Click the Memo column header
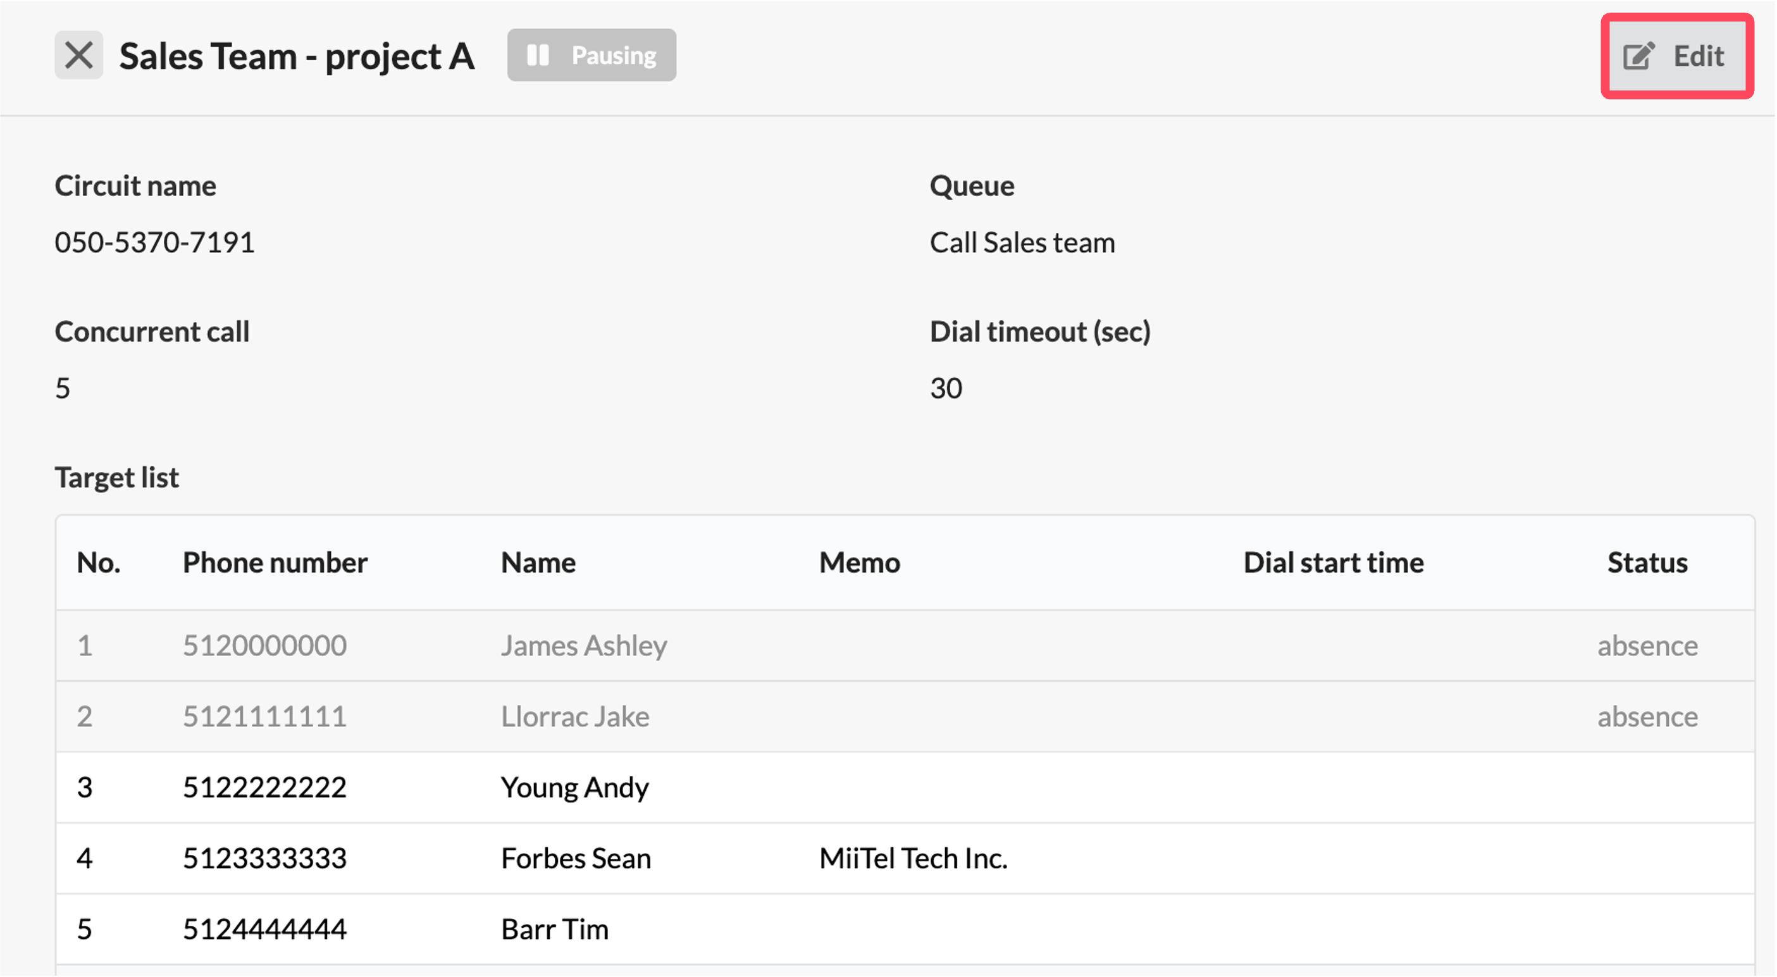Viewport: 1777px width, 977px height. click(860, 564)
